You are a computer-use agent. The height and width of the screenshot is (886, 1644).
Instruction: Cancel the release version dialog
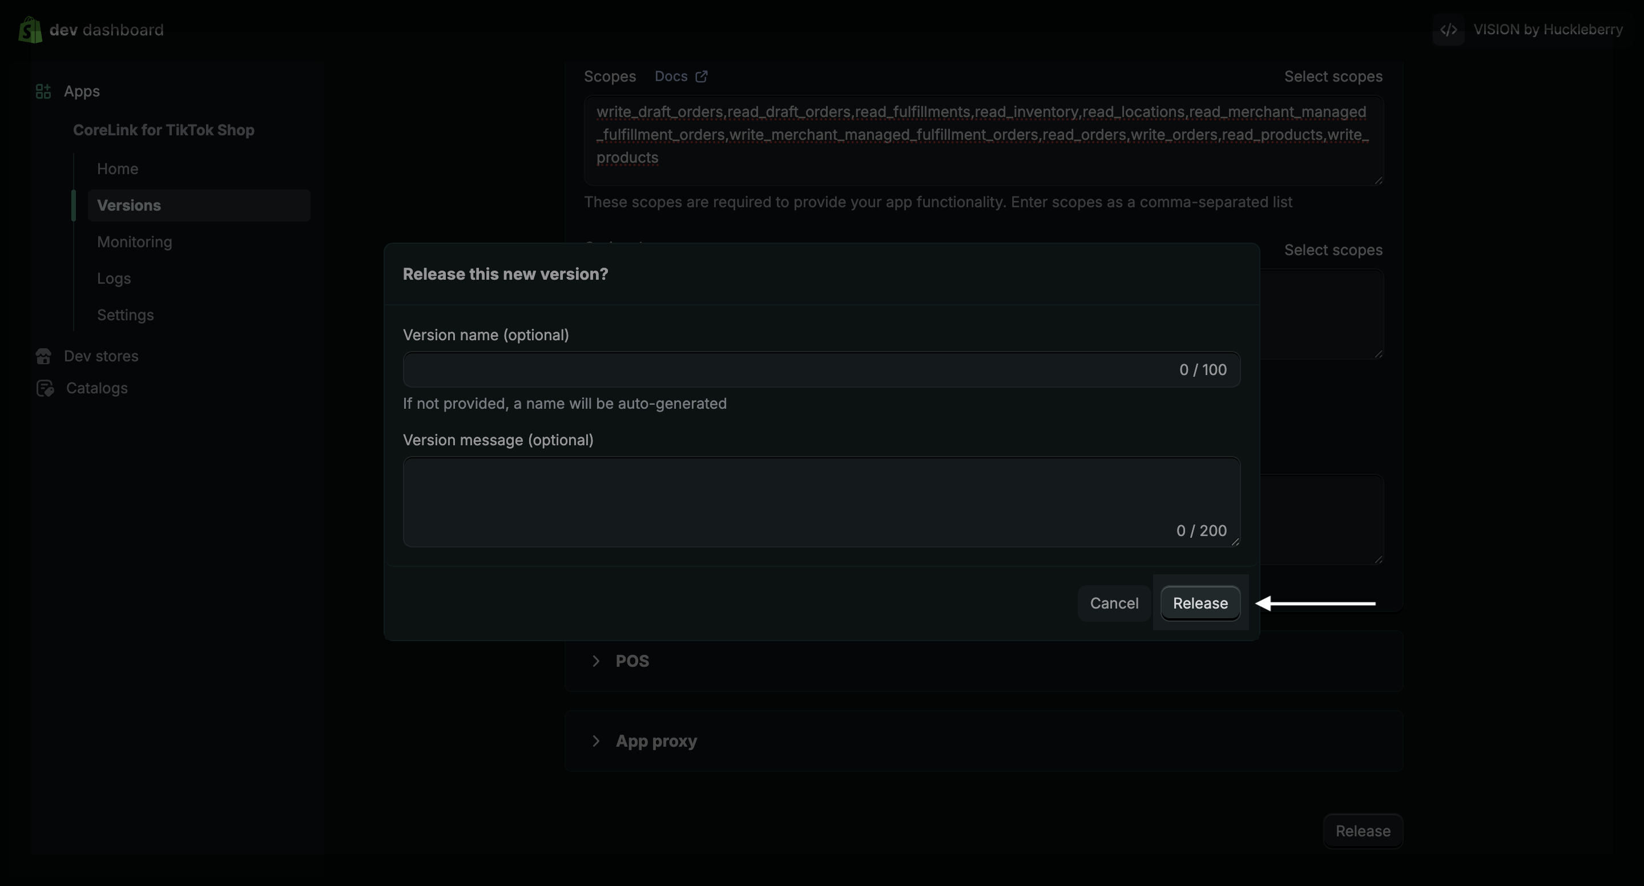tap(1114, 603)
